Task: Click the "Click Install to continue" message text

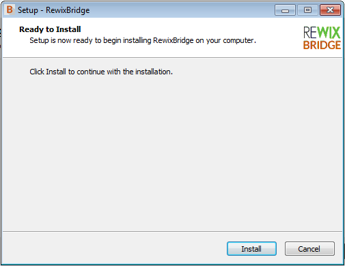Action: coord(101,72)
